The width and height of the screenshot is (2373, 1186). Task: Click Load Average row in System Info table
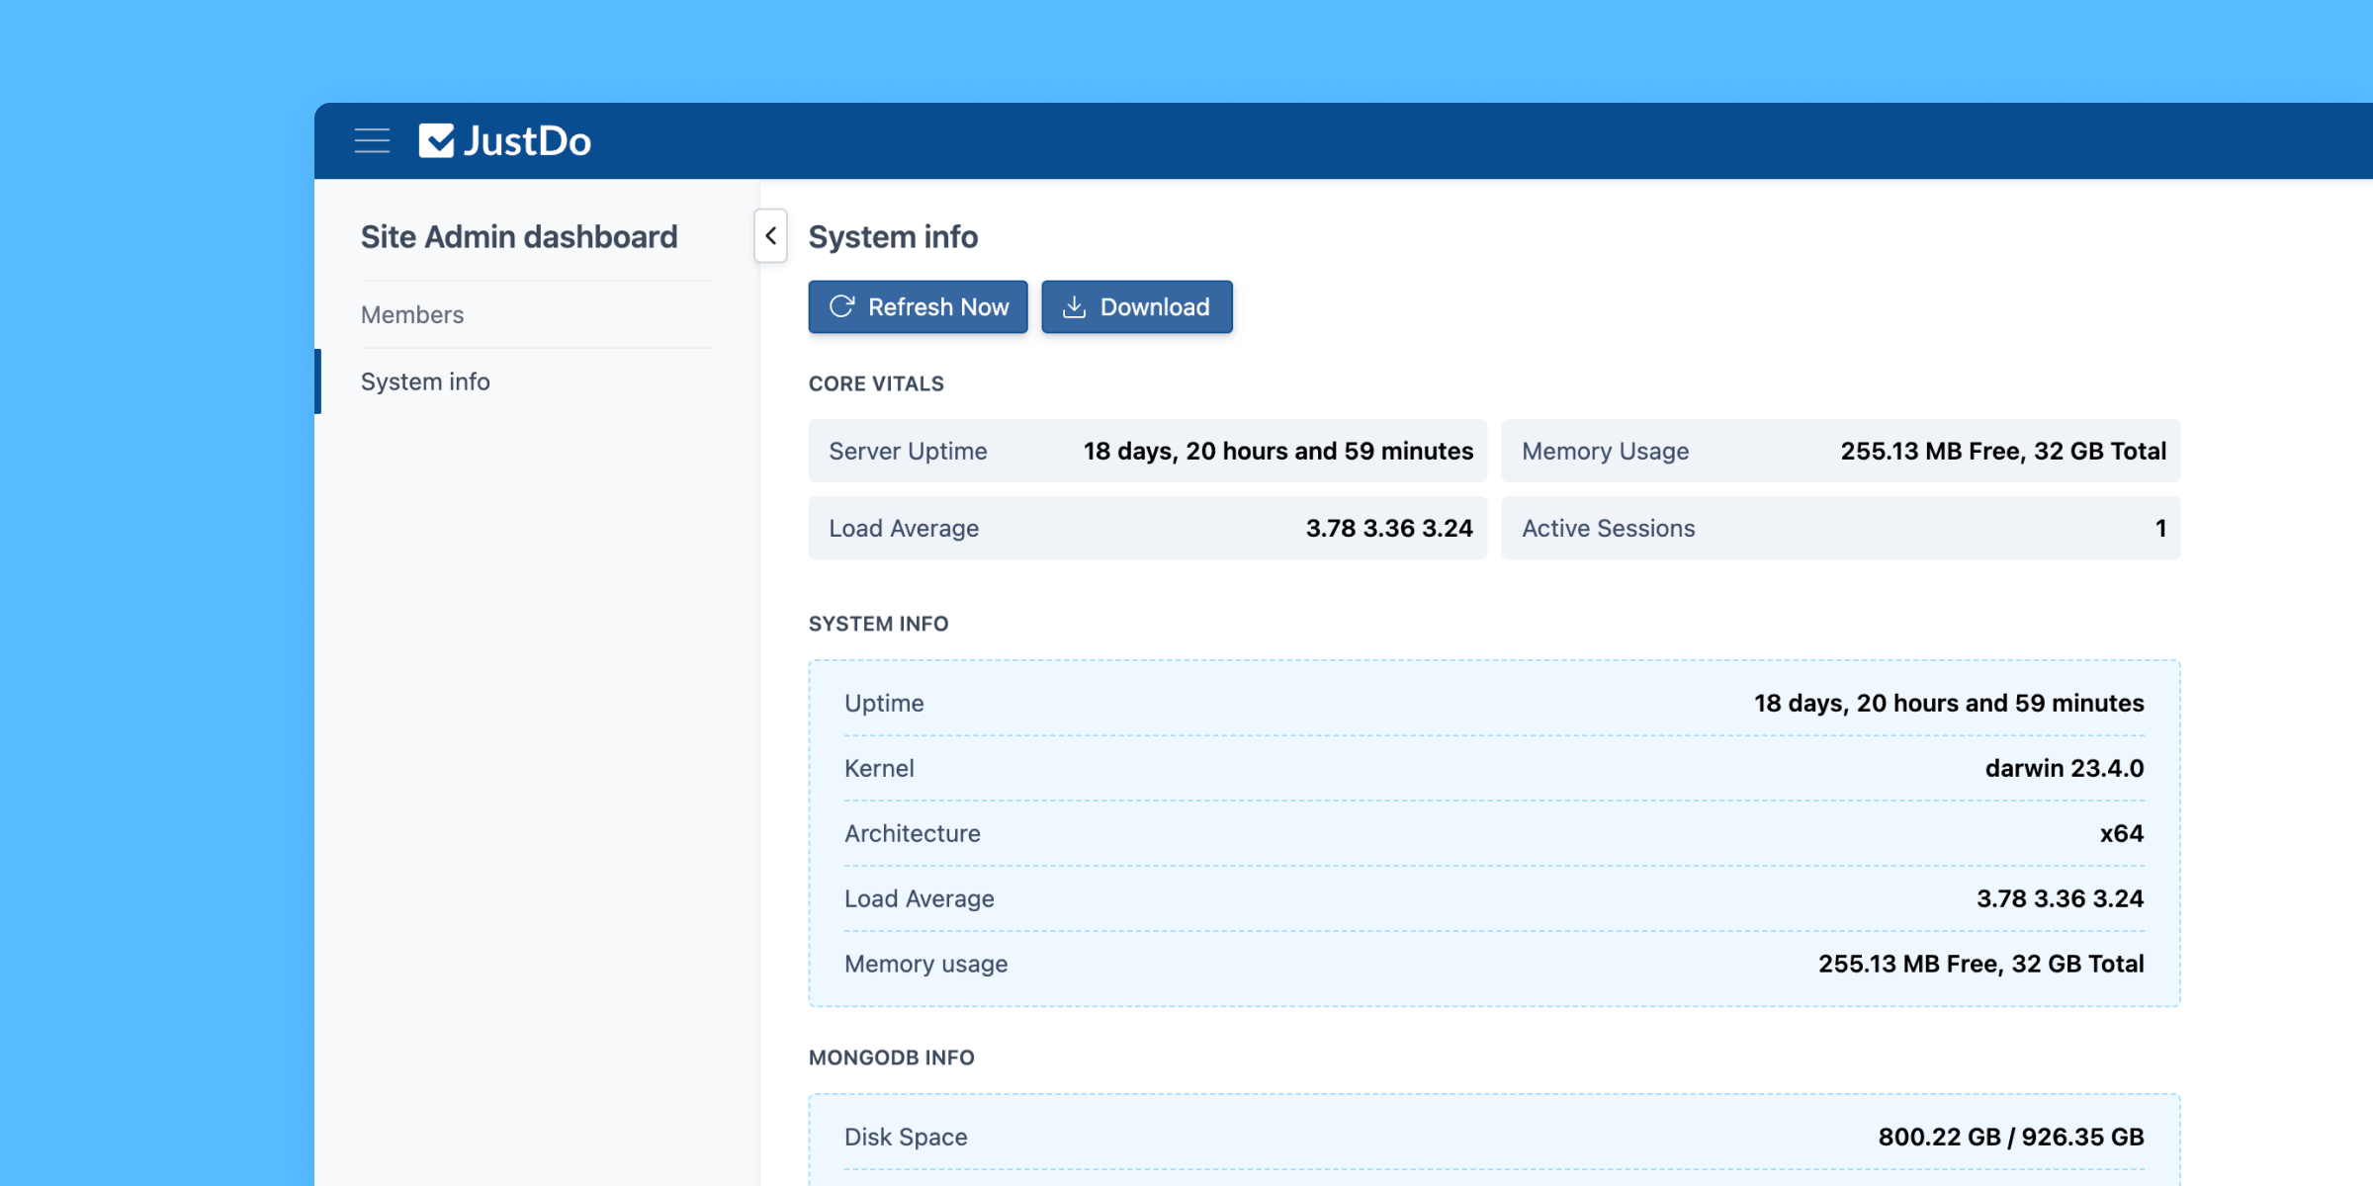(1494, 898)
